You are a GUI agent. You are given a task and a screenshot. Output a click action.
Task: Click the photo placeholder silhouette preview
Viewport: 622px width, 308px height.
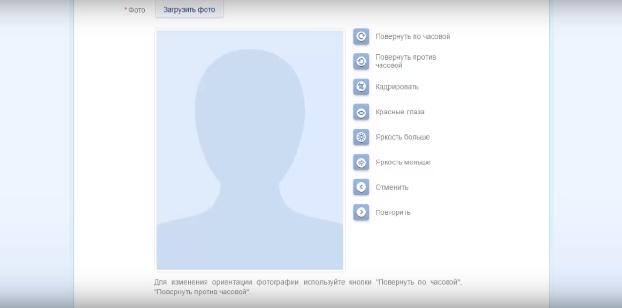pos(250,150)
